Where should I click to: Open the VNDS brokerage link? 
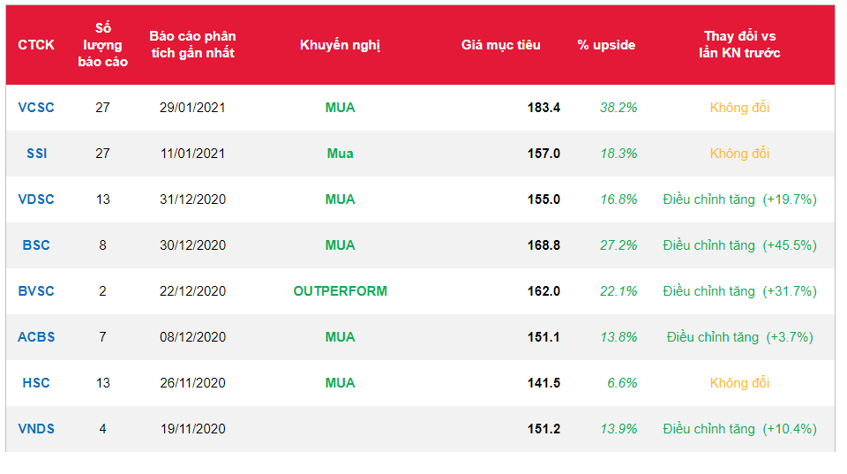[36, 429]
